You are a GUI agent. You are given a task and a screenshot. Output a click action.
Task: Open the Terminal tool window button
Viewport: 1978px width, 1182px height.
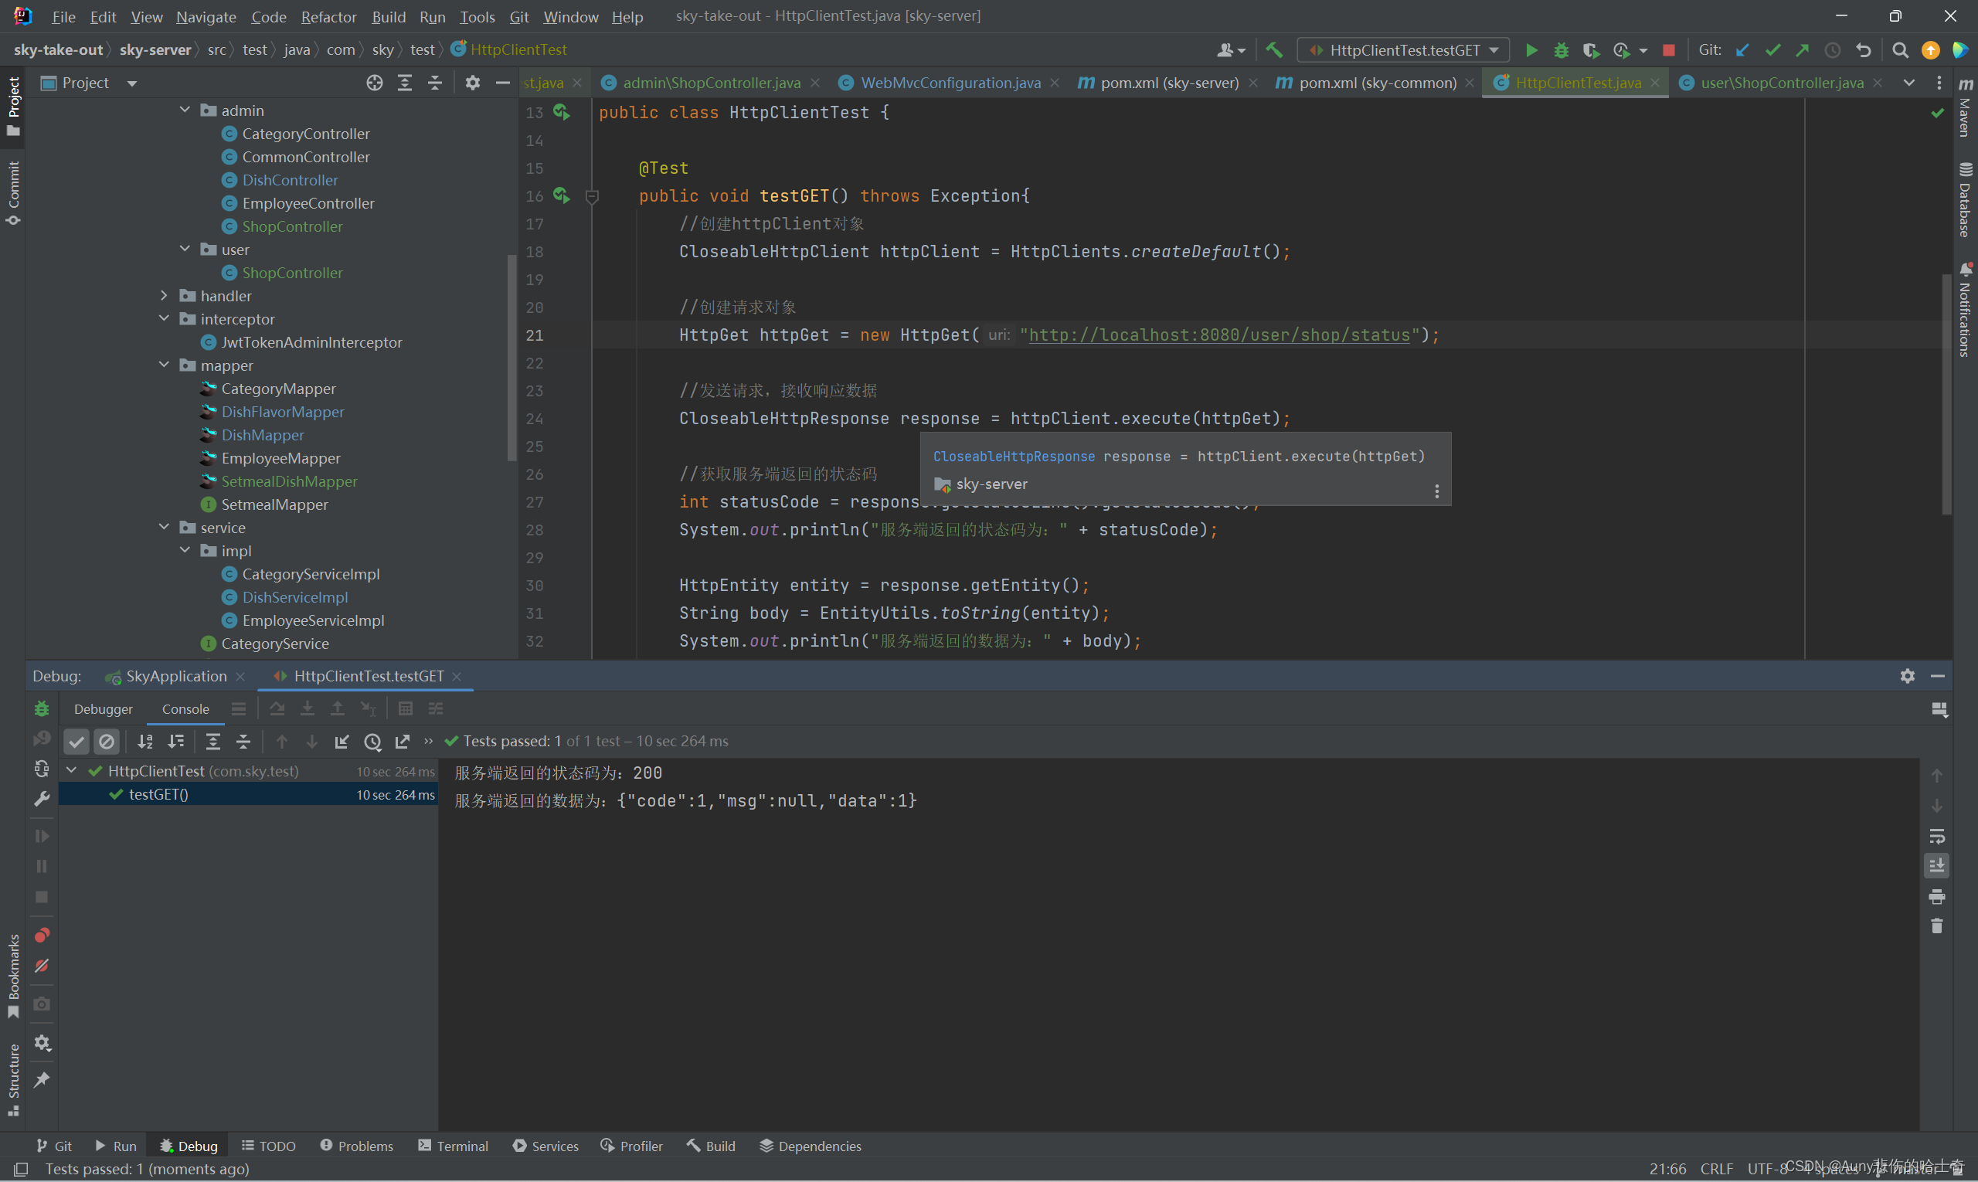pyautogui.click(x=454, y=1146)
